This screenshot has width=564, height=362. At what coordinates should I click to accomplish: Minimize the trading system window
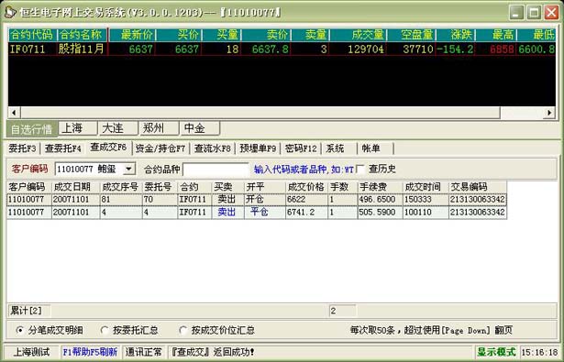pyautogui.click(x=516, y=13)
